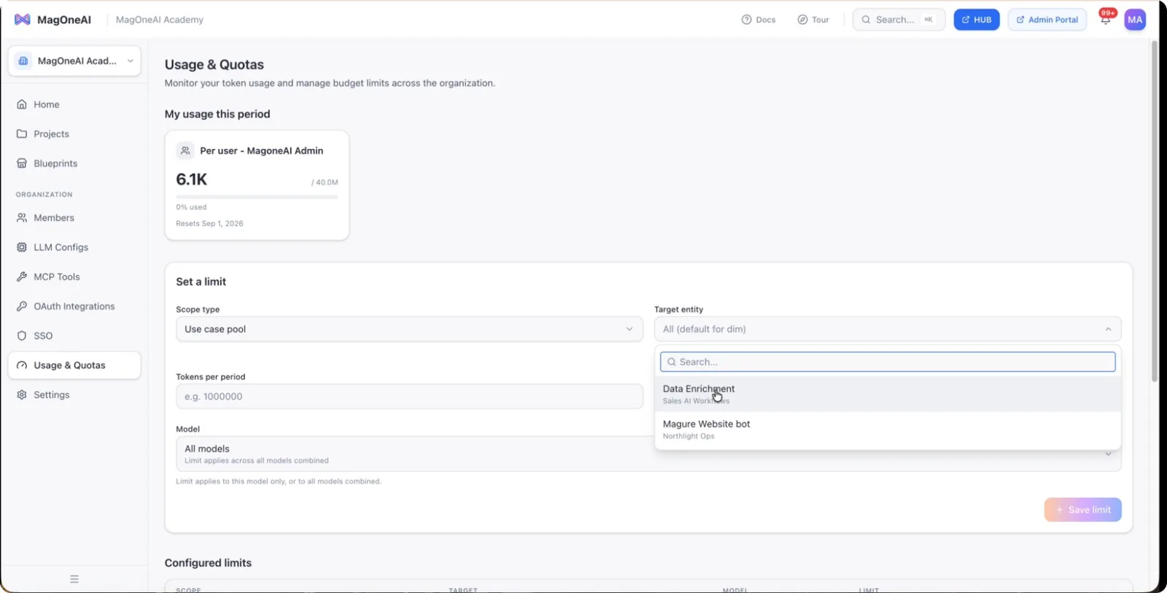Viewport: 1167px width, 593px height.
Task: Open the Admin Portal
Action: click(x=1047, y=20)
